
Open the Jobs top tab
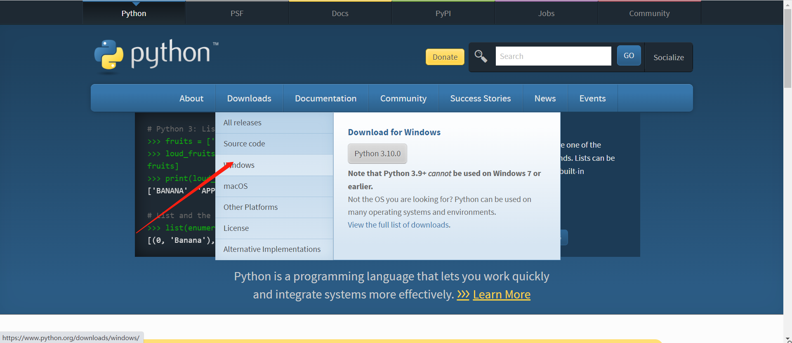click(546, 13)
